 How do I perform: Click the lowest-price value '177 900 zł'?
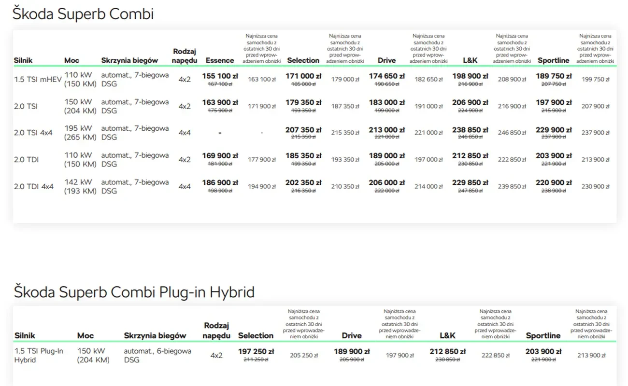click(x=262, y=160)
